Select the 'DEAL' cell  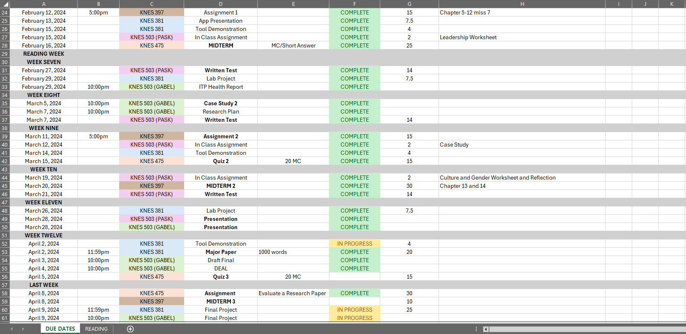point(221,268)
